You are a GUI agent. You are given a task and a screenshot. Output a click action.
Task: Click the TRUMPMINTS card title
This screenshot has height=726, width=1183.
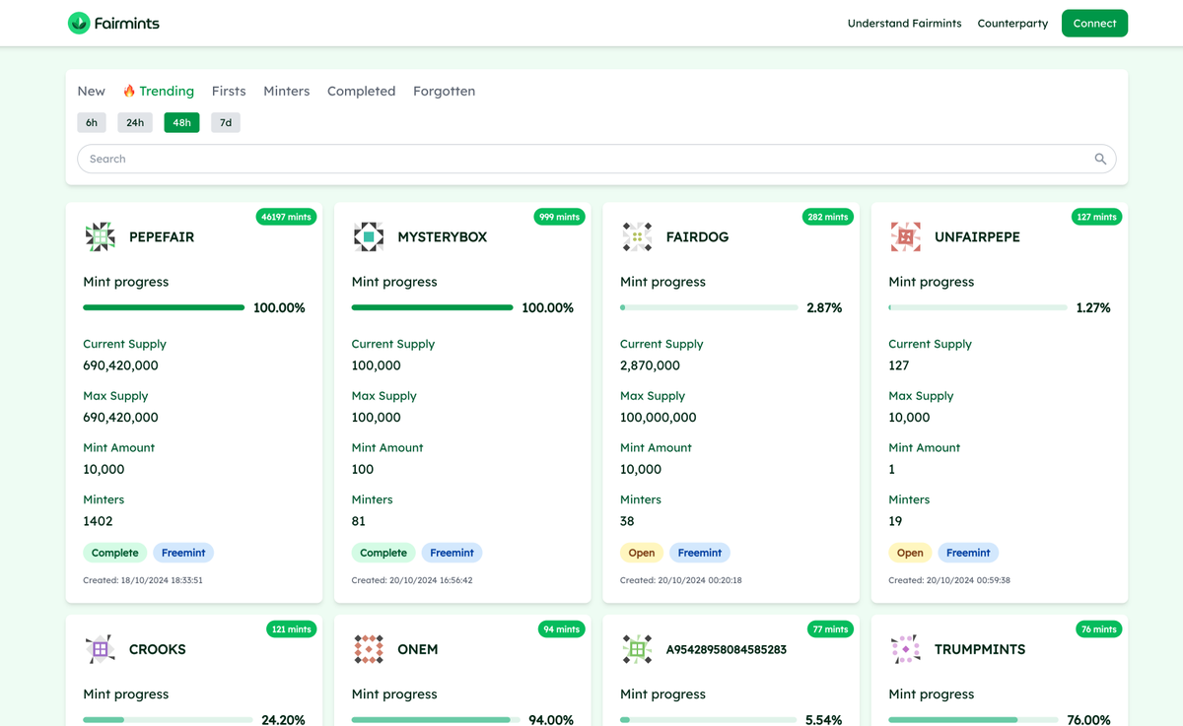click(980, 650)
